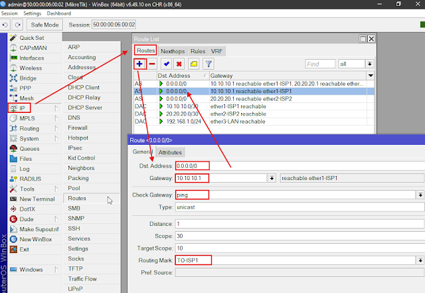This screenshot has height=293, width=425.
Task: Click the Queues sidebar icon
Action: (13, 149)
